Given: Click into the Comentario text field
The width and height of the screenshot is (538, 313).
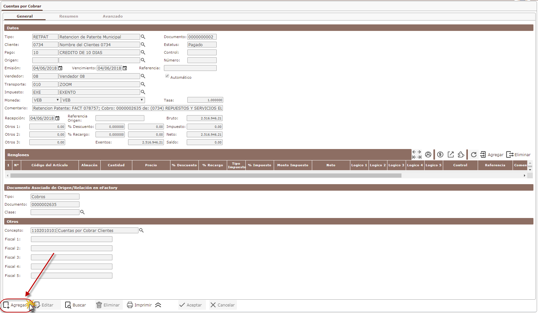Looking at the screenshot, I should coord(127,108).
